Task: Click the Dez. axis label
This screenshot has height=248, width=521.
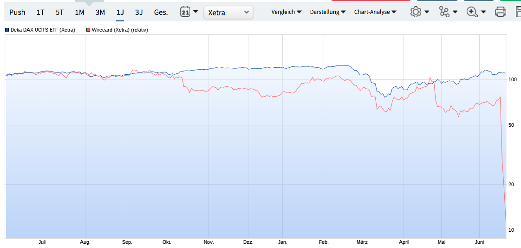Action: pos(248,242)
